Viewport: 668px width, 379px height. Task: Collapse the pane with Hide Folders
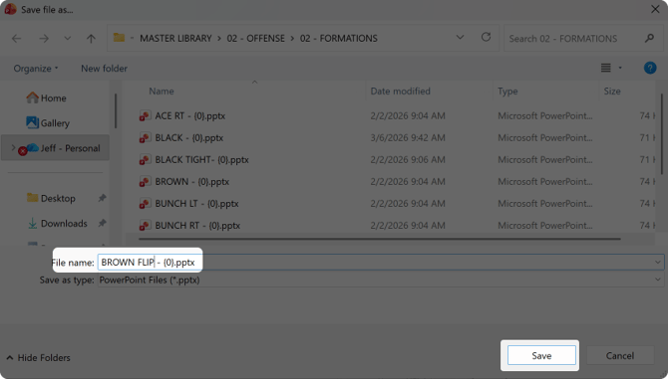pos(39,358)
